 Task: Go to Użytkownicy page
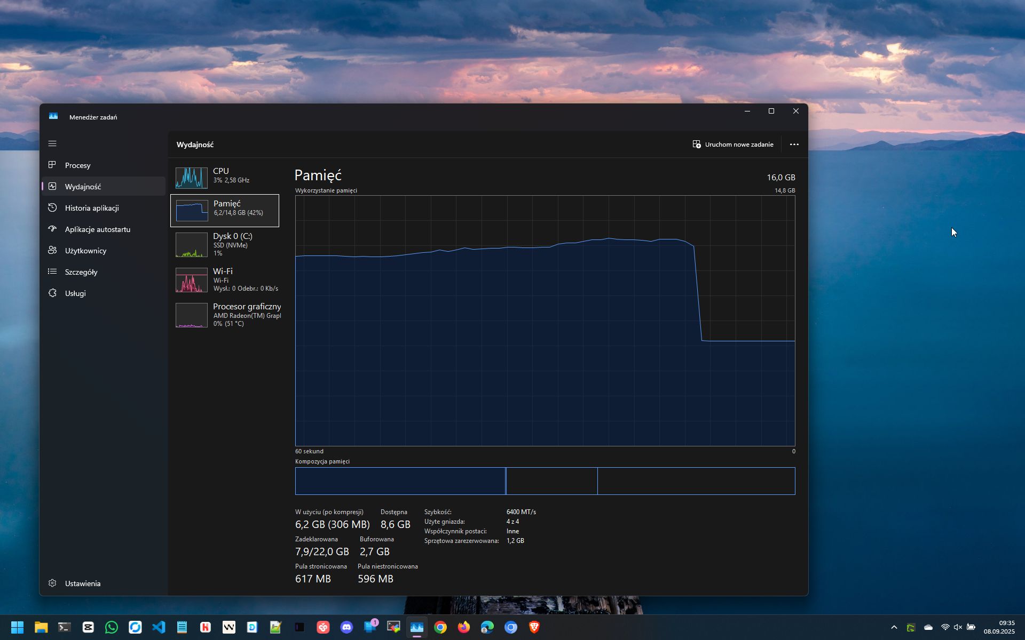point(85,251)
